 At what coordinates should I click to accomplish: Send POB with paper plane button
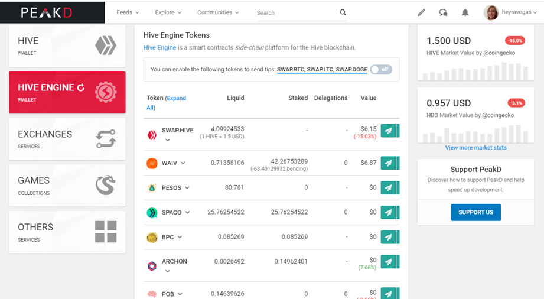tap(389, 294)
